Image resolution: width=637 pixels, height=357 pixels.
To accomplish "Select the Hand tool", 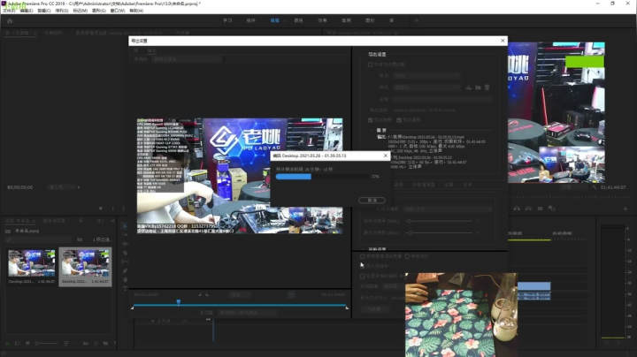I will [125, 279].
